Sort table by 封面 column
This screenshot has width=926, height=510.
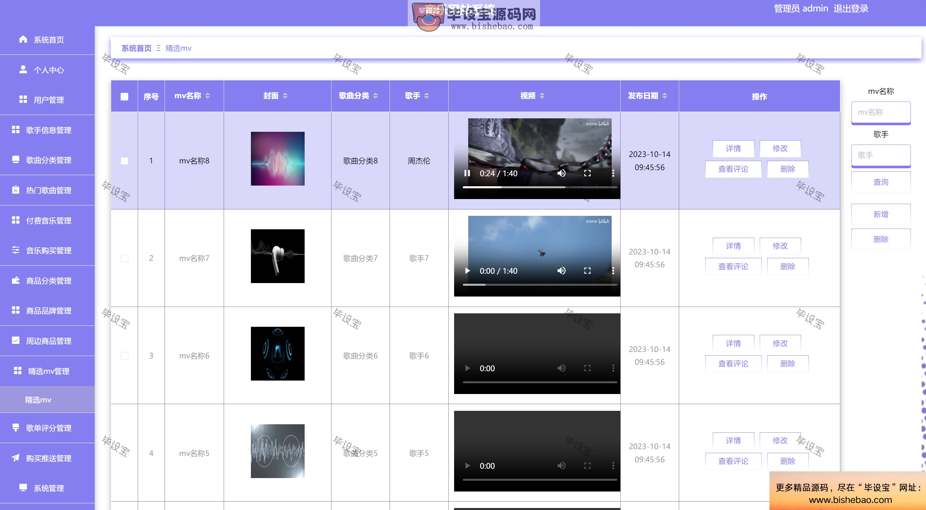pos(285,96)
